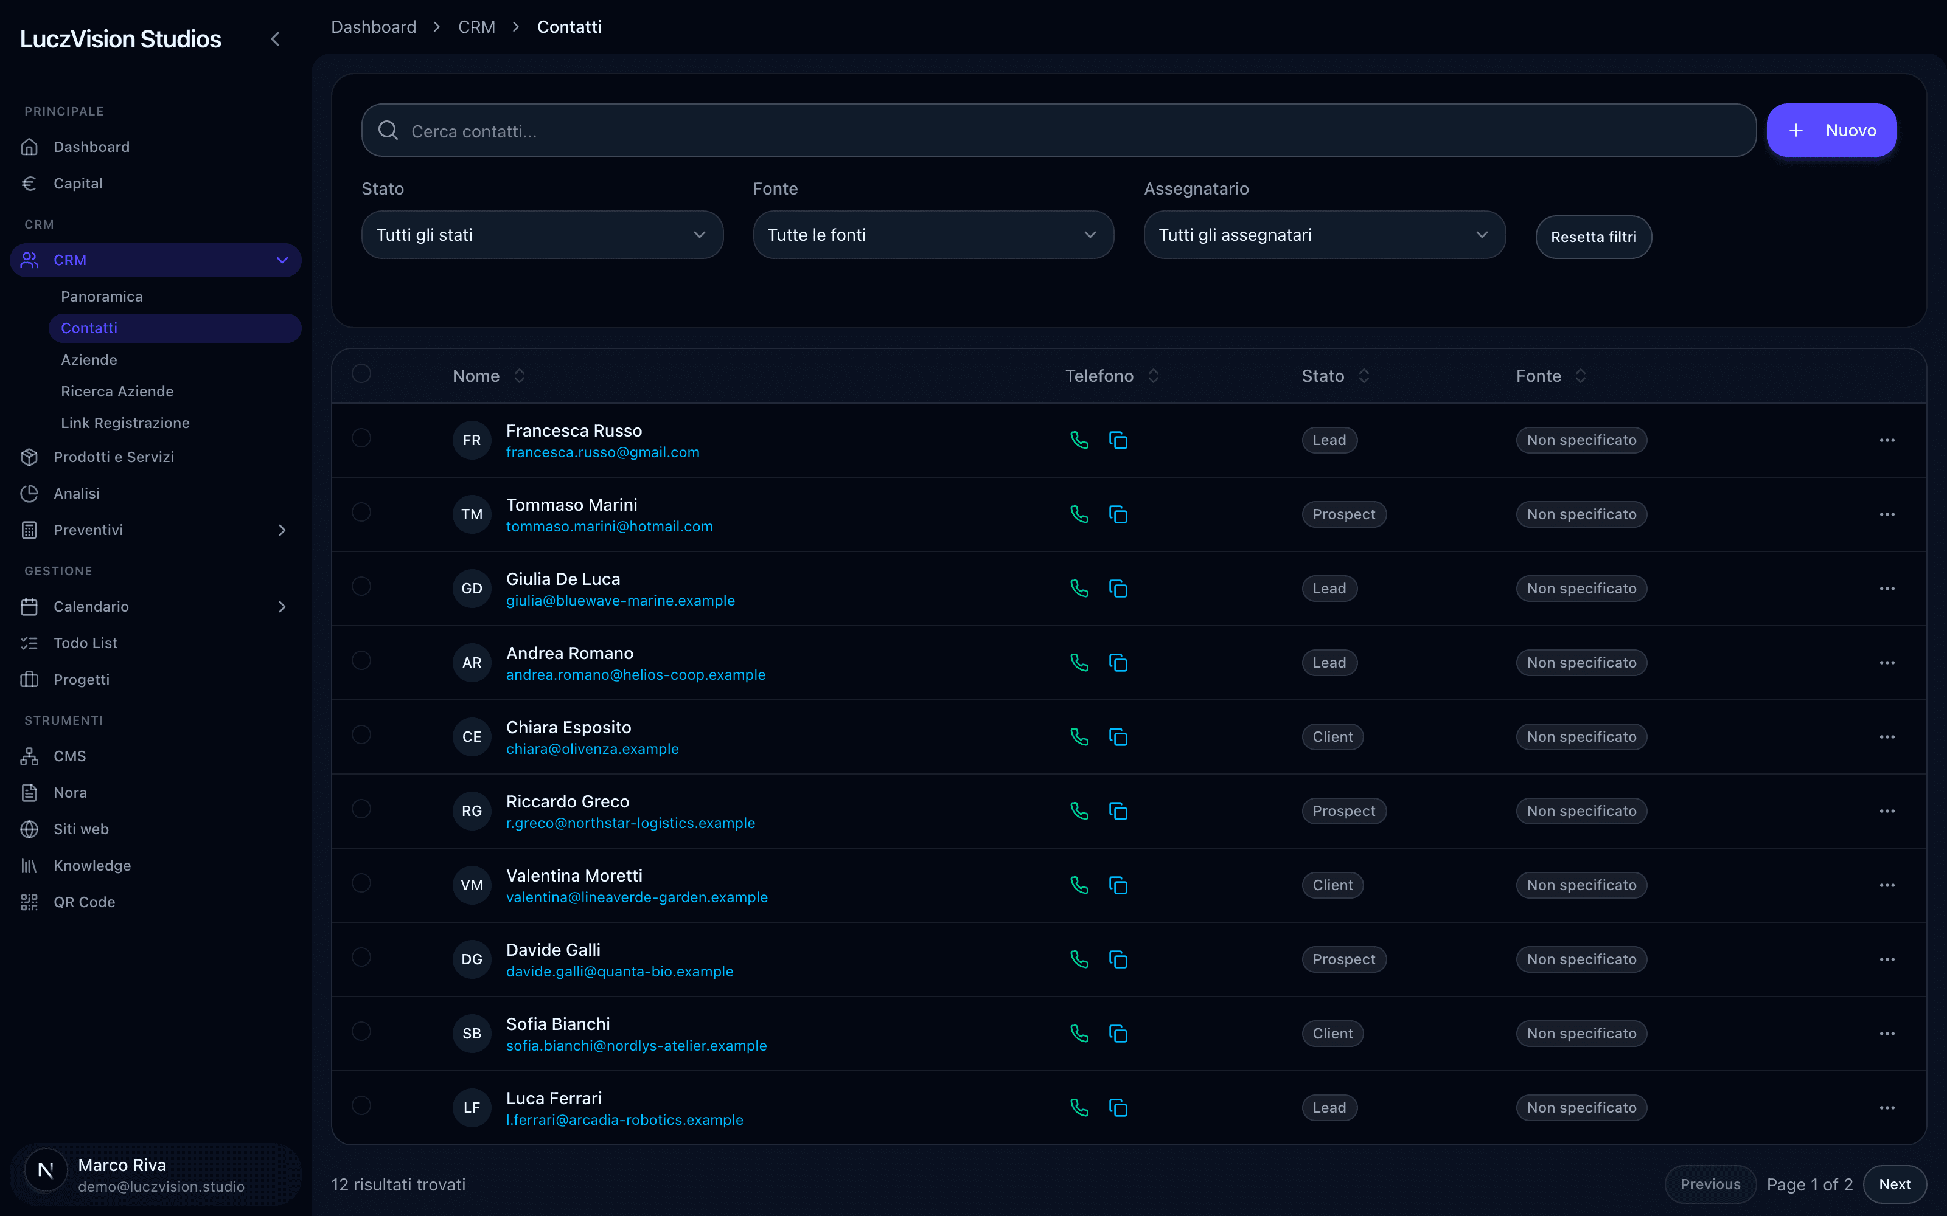
Task: Open Marco Riva user profile card
Action: tap(155, 1174)
